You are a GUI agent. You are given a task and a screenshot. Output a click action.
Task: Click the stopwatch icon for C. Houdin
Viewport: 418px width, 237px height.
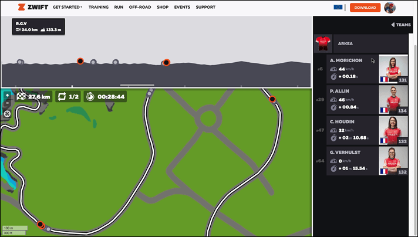pos(333,138)
